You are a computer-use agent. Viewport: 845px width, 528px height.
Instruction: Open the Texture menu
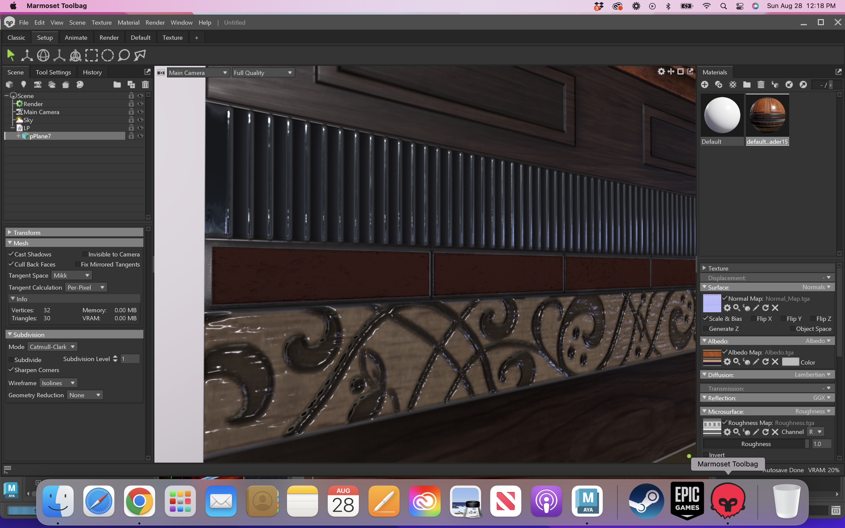pyautogui.click(x=101, y=22)
